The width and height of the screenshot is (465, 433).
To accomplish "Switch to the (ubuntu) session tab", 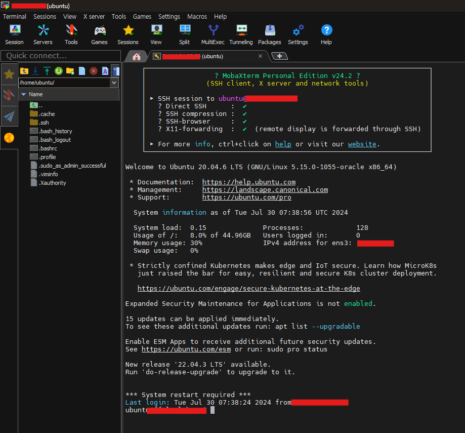I will 207,56.
